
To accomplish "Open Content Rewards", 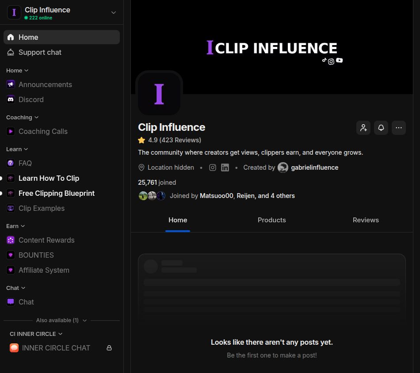I will pyautogui.click(x=61, y=240).
